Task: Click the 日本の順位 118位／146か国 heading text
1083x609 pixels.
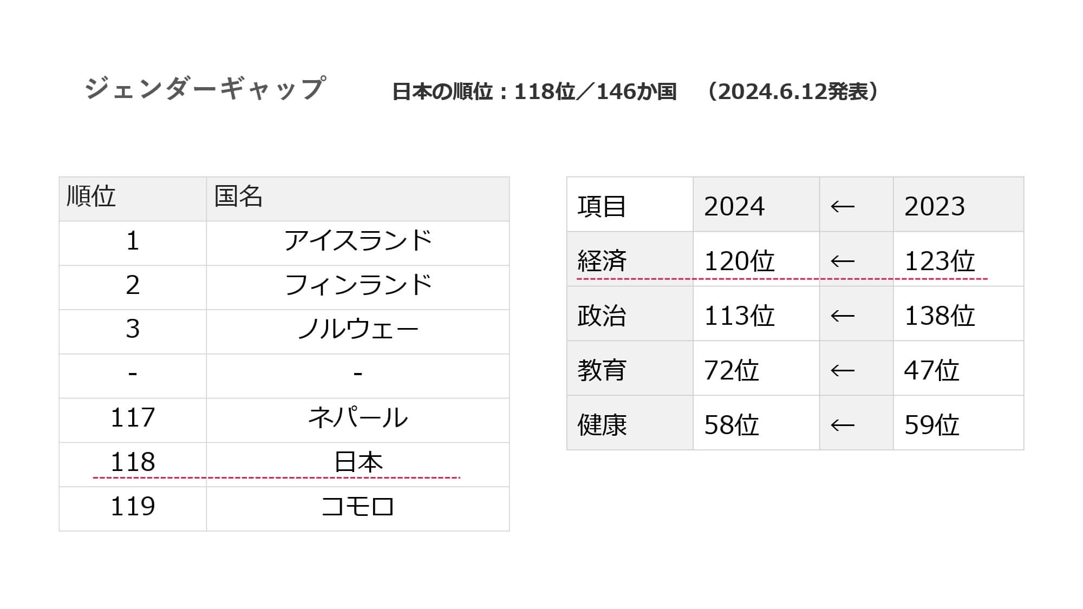Action: 534,91
